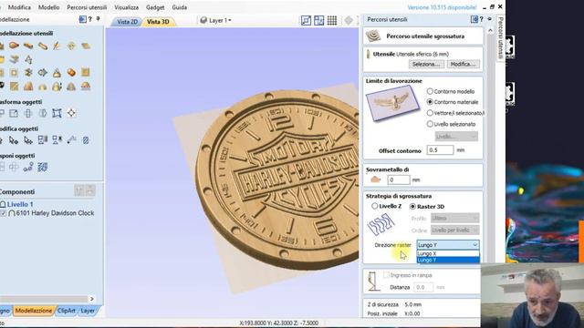The width and height of the screenshot is (584, 328).
Task: Select the turn and spin modelling tool
Action: (43, 46)
